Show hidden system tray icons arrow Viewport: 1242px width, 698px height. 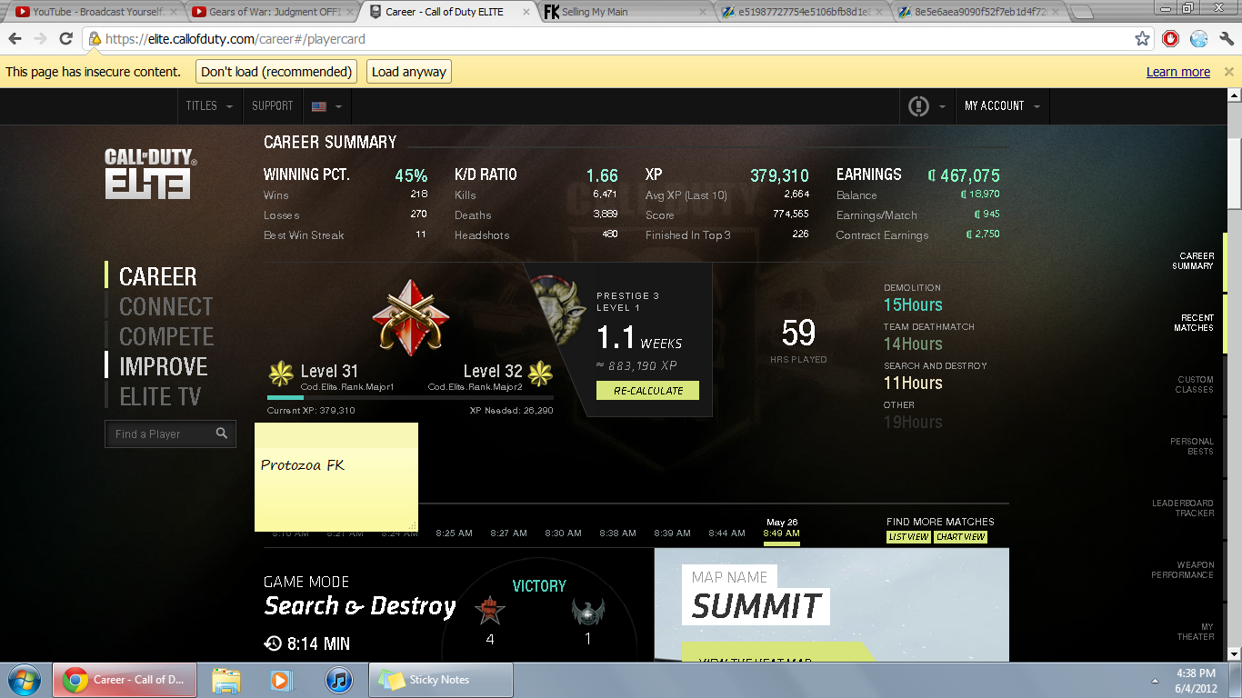click(x=1155, y=680)
